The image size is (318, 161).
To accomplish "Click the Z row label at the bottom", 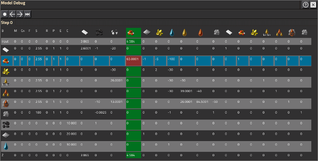I will tap(3, 155).
